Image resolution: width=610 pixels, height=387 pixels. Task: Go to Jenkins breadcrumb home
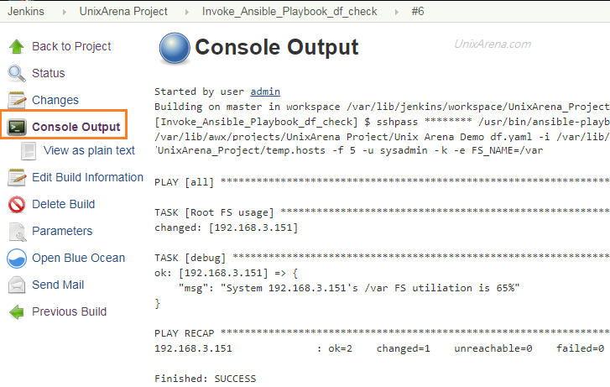pyautogui.click(x=26, y=11)
